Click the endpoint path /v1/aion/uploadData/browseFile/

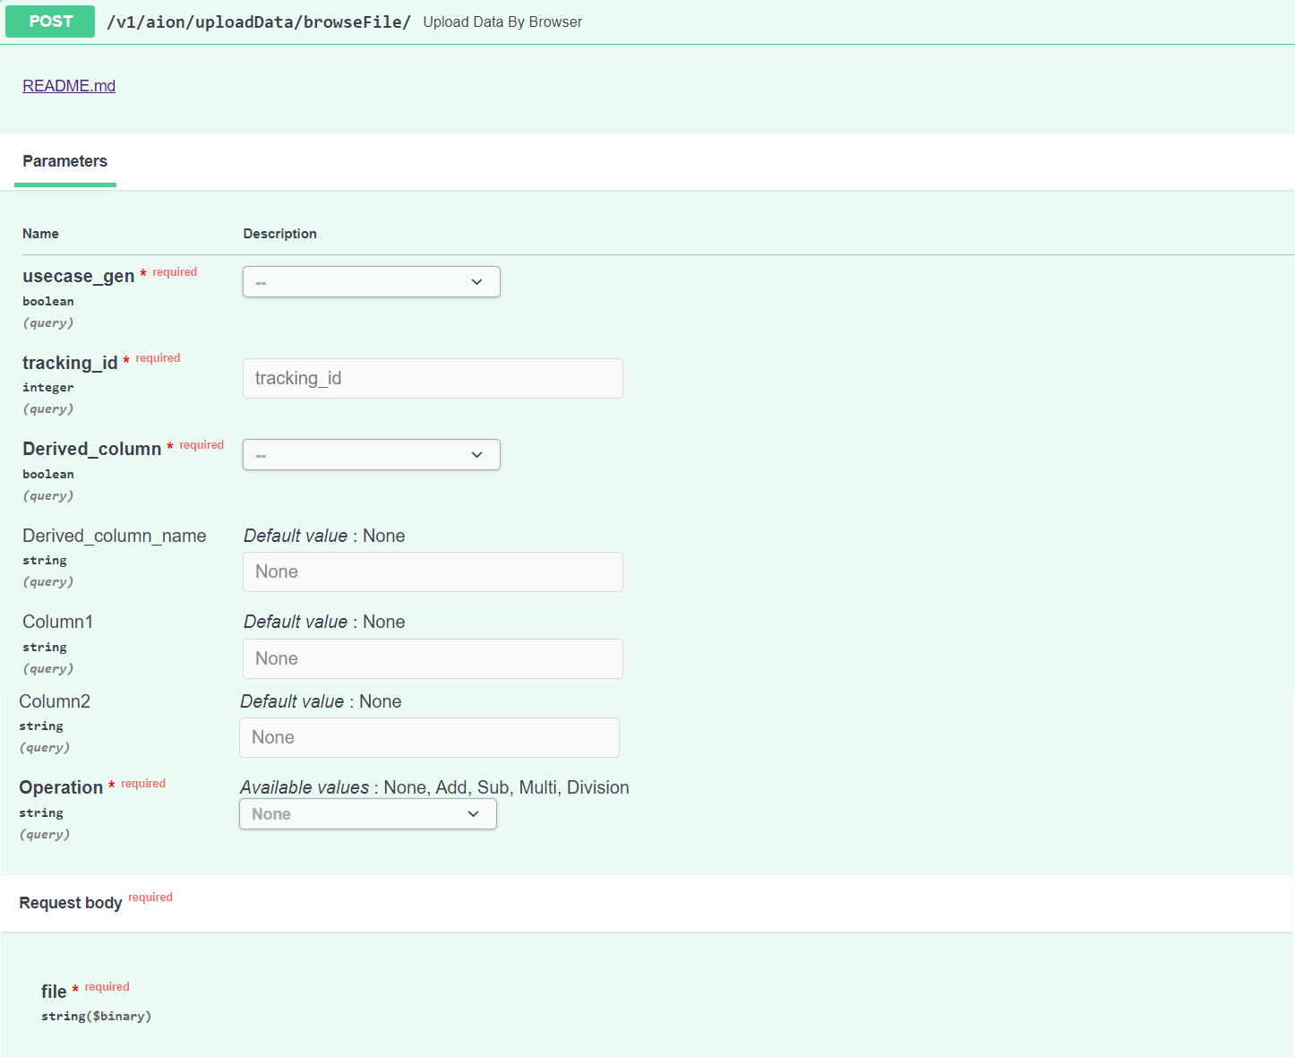pyautogui.click(x=259, y=22)
